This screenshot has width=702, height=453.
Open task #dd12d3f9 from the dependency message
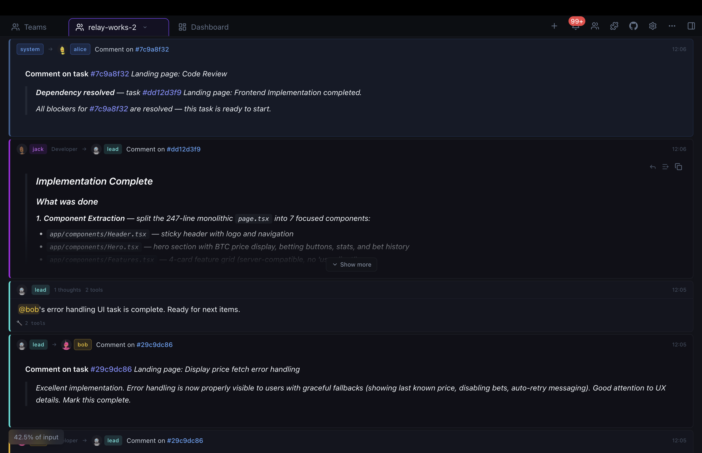(161, 92)
